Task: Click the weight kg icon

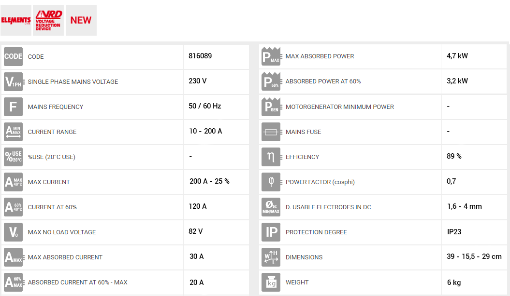Action: point(271,282)
